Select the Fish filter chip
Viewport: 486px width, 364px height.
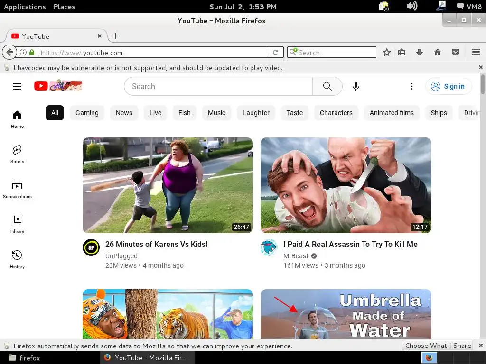pyautogui.click(x=185, y=113)
